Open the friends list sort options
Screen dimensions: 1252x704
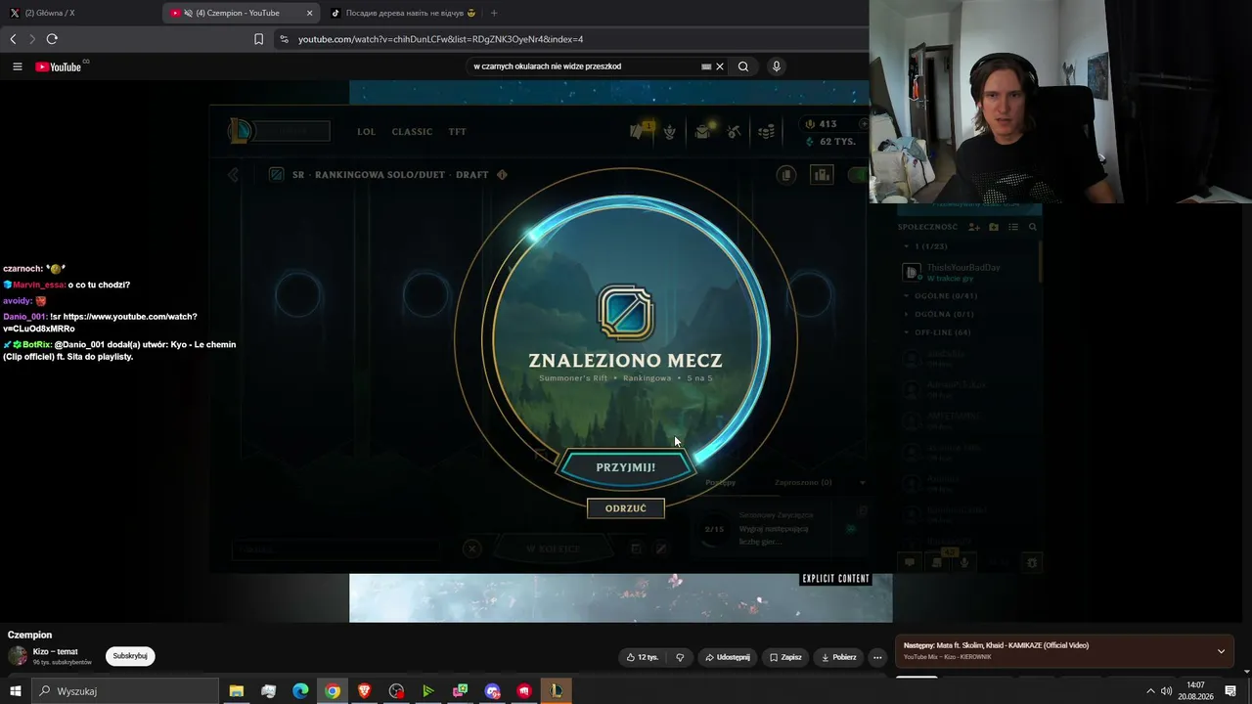point(1013,227)
